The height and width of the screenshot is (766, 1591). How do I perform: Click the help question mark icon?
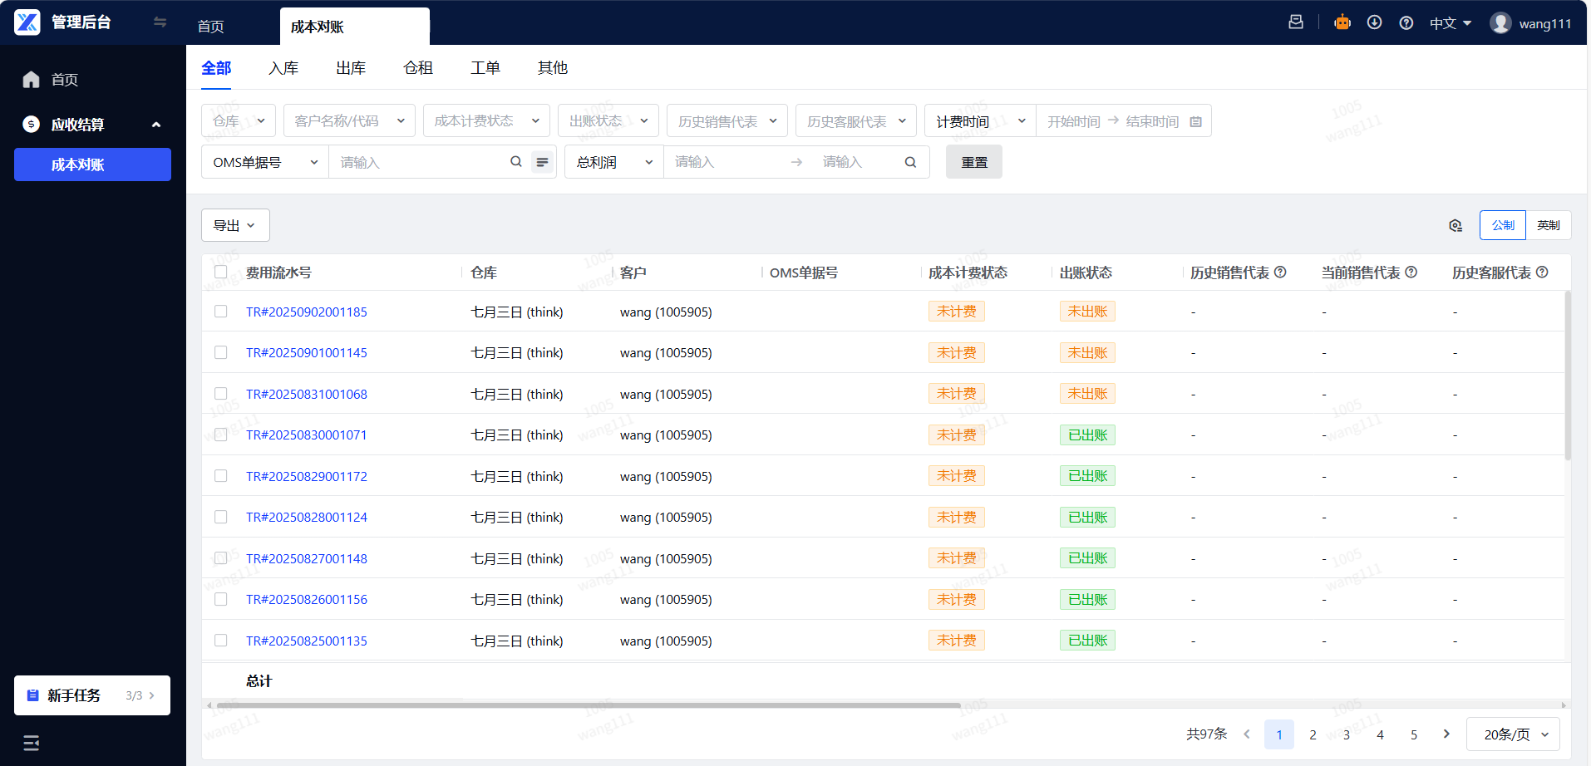click(1406, 23)
